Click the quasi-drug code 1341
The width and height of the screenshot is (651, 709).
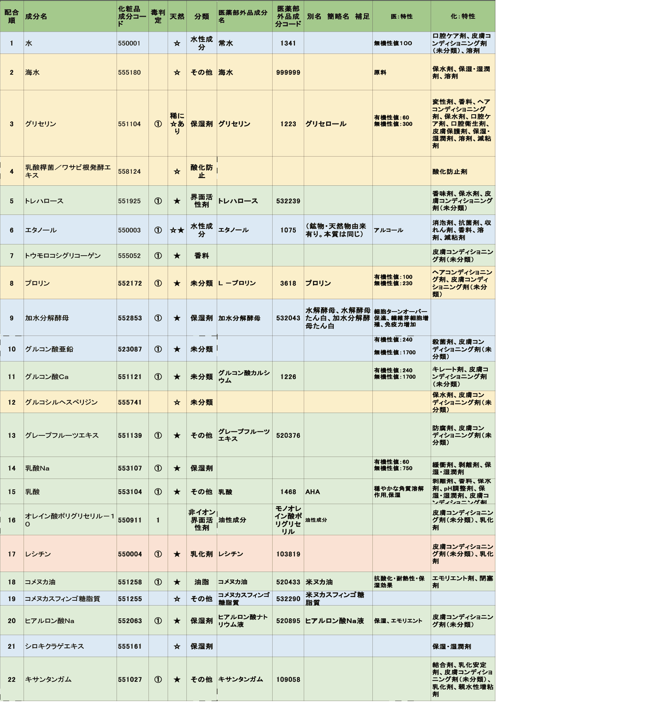(x=288, y=43)
